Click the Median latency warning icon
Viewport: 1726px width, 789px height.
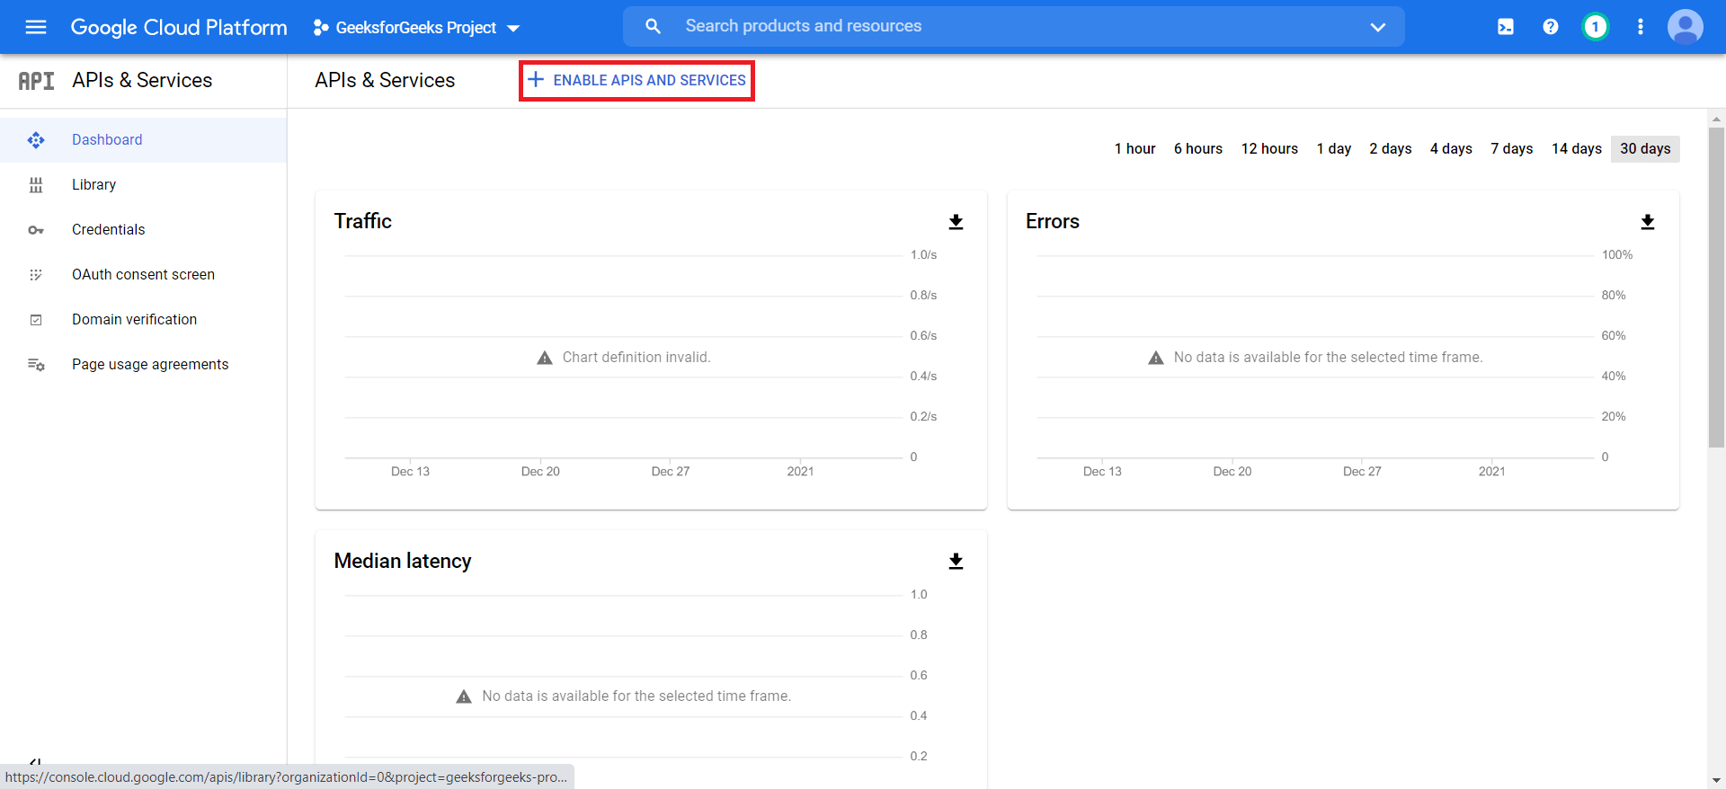tap(463, 696)
